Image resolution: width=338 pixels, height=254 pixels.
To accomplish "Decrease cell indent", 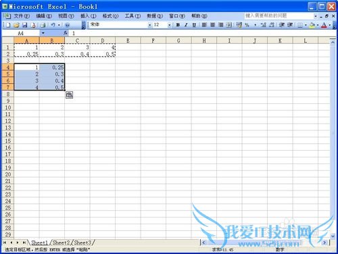I will click(282, 25).
